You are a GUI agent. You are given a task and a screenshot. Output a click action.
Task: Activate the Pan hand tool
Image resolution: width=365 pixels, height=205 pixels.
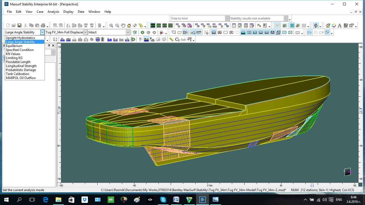coord(123,26)
